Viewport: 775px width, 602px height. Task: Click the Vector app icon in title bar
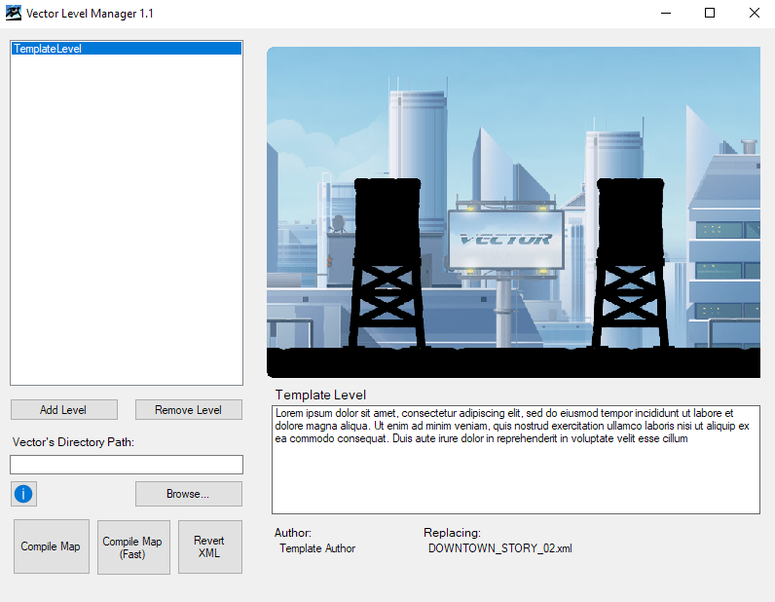[x=14, y=13]
